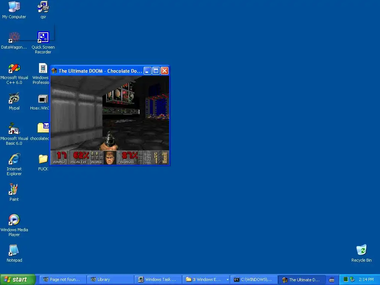Click the AMMO counter in Doom HUD
Viewport: 380px width, 285px height.
tap(59, 157)
